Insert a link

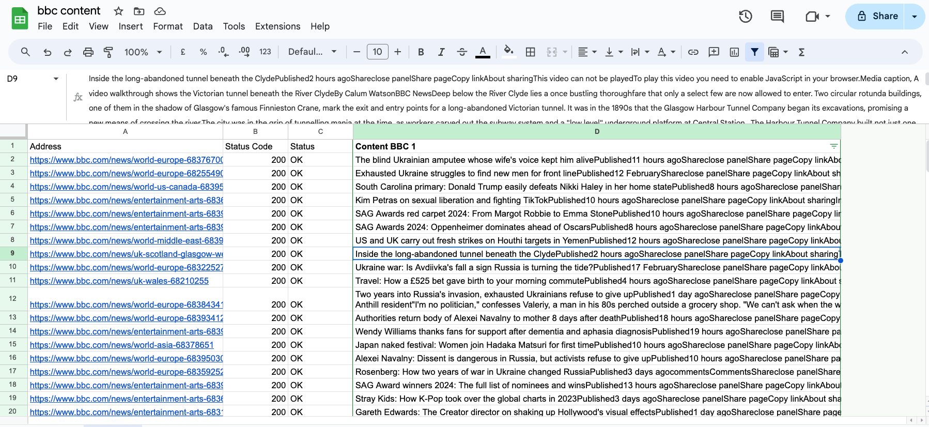693,52
